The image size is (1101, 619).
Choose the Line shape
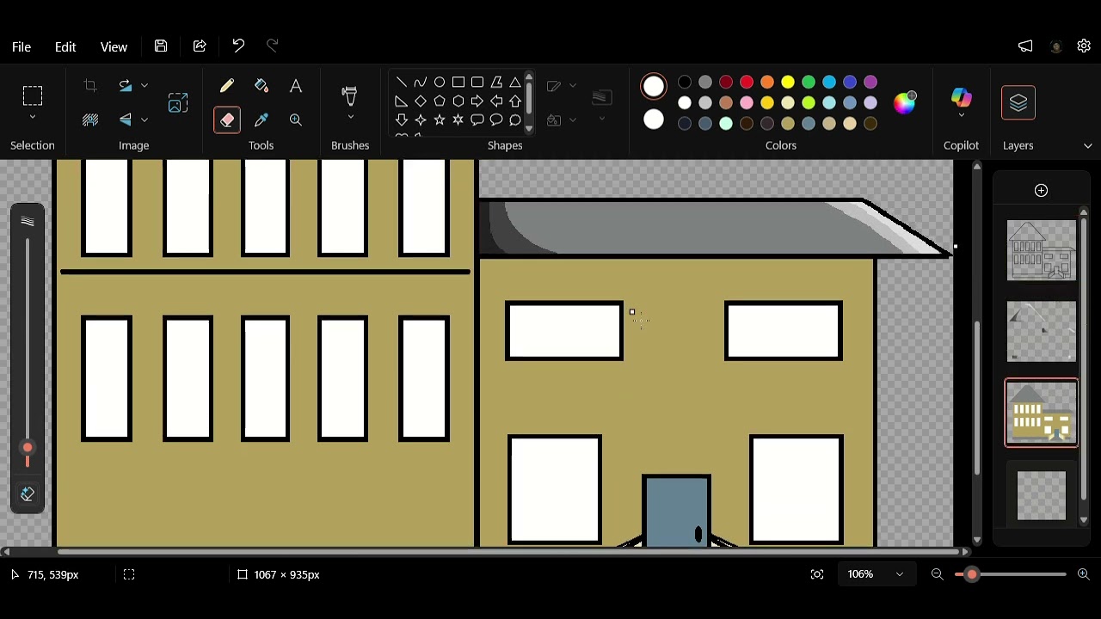tap(402, 83)
